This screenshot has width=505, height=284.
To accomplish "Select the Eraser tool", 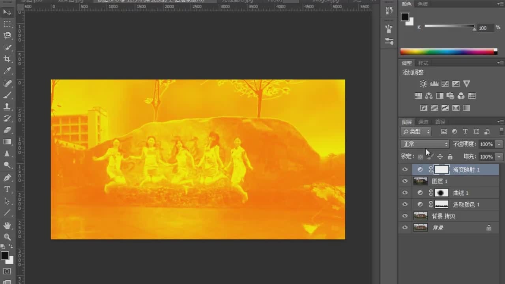I will 7,130.
